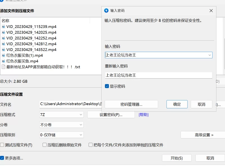The width and height of the screenshot is (225, 166).
Task: Expand the password history dropdown arrow
Action: coord(210,55)
